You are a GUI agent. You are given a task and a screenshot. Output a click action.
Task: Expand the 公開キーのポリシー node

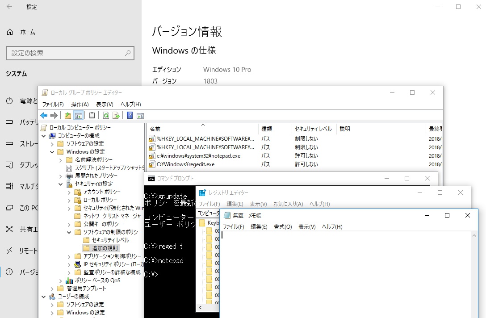69,224
